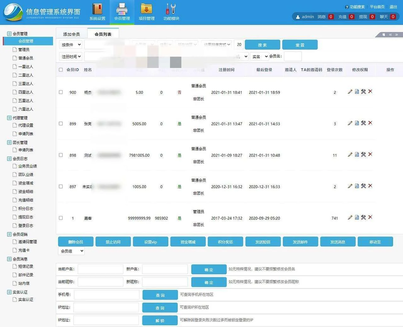Click pencil edit icon for member 900
The image size is (403, 327).
point(350,92)
